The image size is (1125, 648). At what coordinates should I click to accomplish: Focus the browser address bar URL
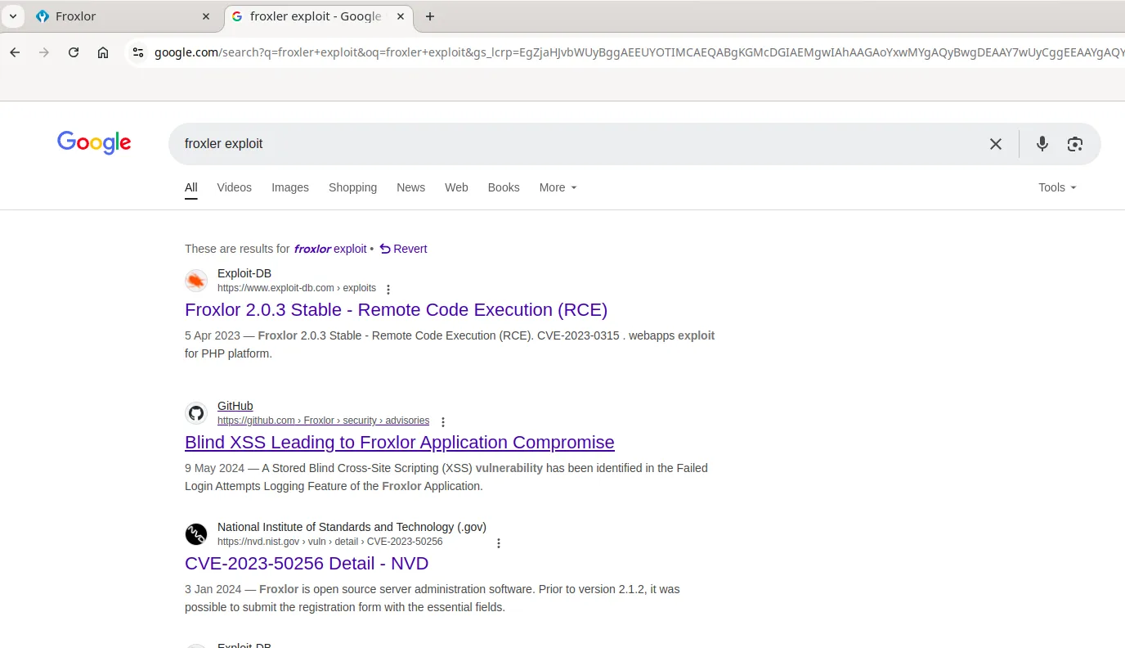(x=638, y=52)
